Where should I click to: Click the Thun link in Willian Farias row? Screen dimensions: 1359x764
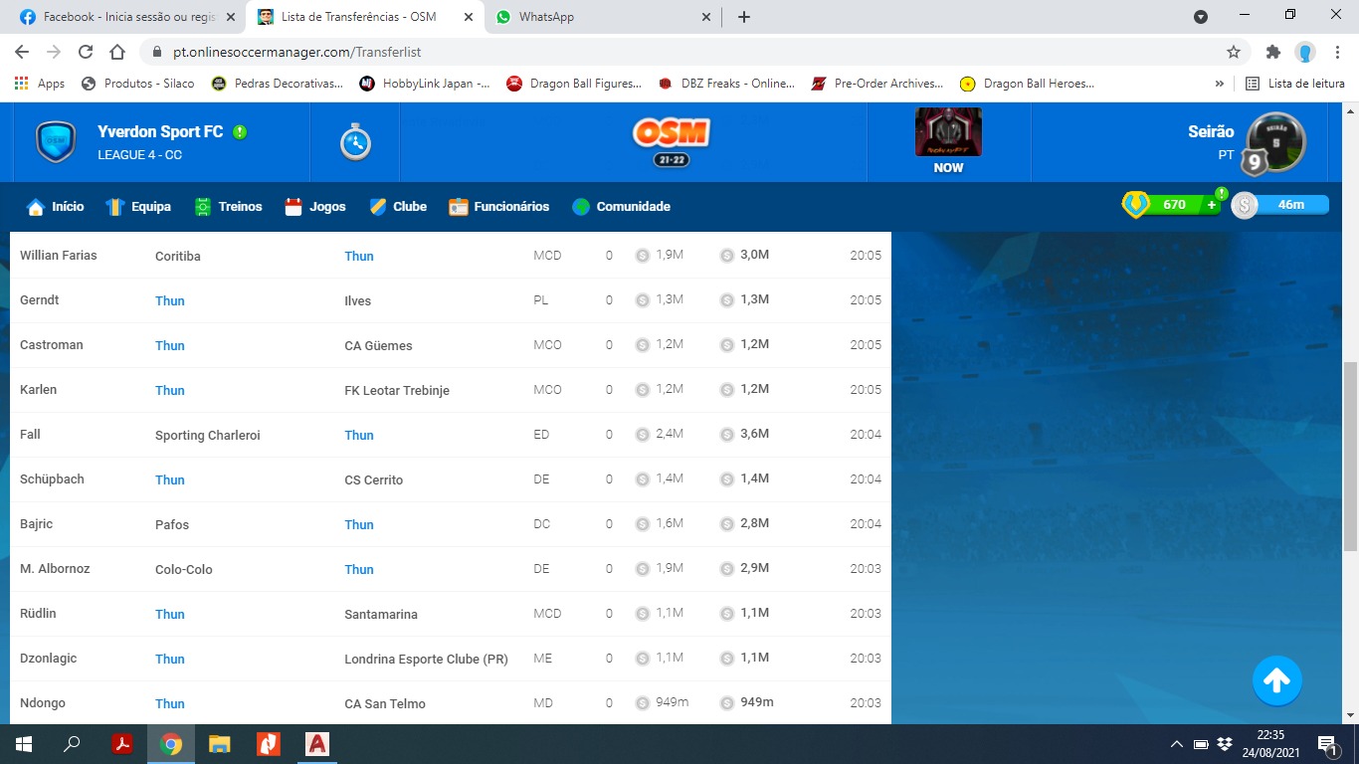[x=359, y=256]
